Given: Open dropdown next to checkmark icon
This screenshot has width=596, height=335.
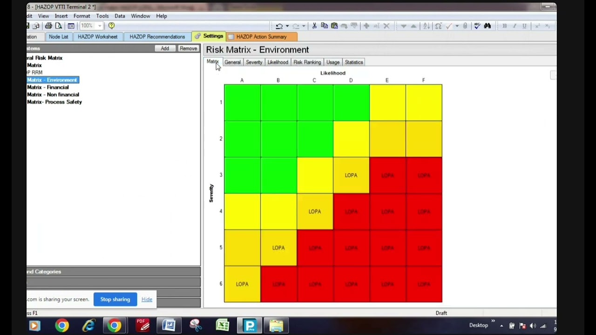Looking at the screenshot, I should [x=457, y=26].
